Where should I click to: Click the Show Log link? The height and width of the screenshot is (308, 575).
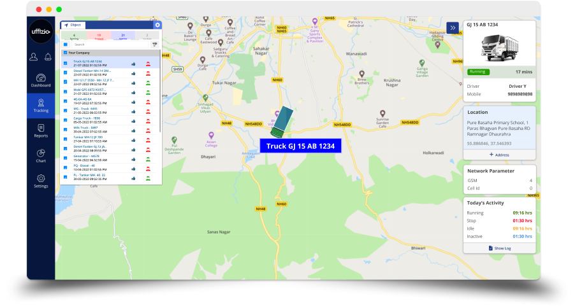(x=499, y=248)
